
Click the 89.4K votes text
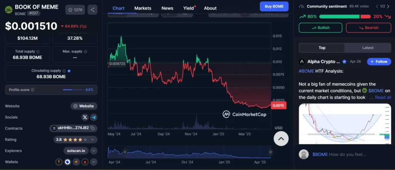point(359,6)
